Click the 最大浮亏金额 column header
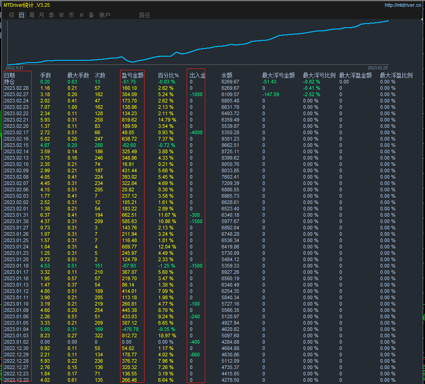The image size is (425, 384). [x=278, y=75]
